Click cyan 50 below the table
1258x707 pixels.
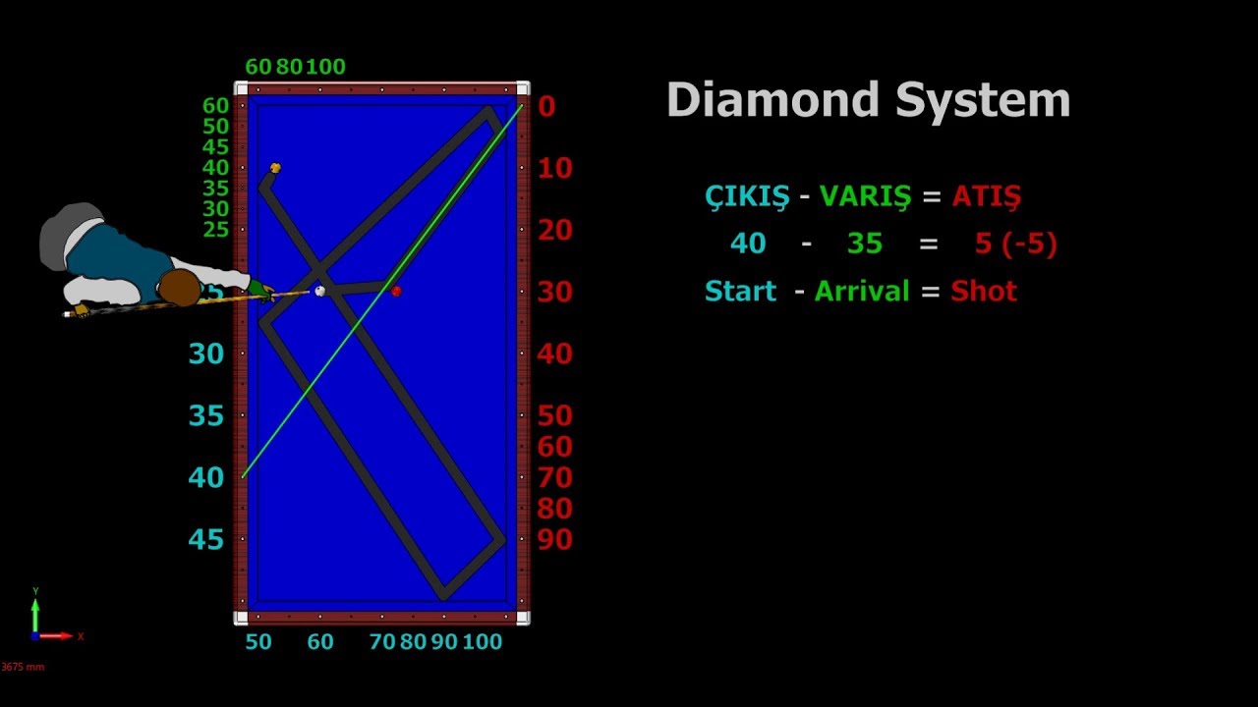(258, 642)
